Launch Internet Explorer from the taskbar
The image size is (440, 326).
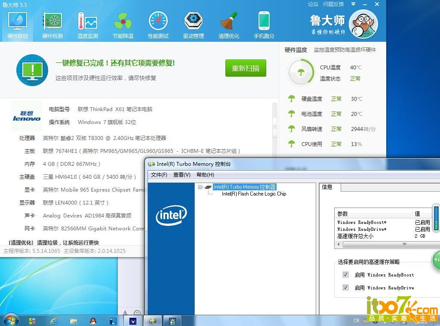click(53, 321)
